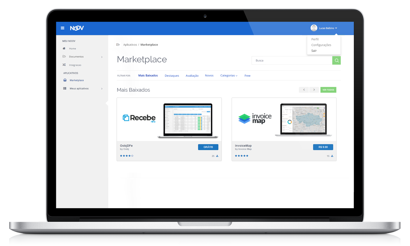Open Meus aplicativos sidebar entry

(x=79, y=89)
